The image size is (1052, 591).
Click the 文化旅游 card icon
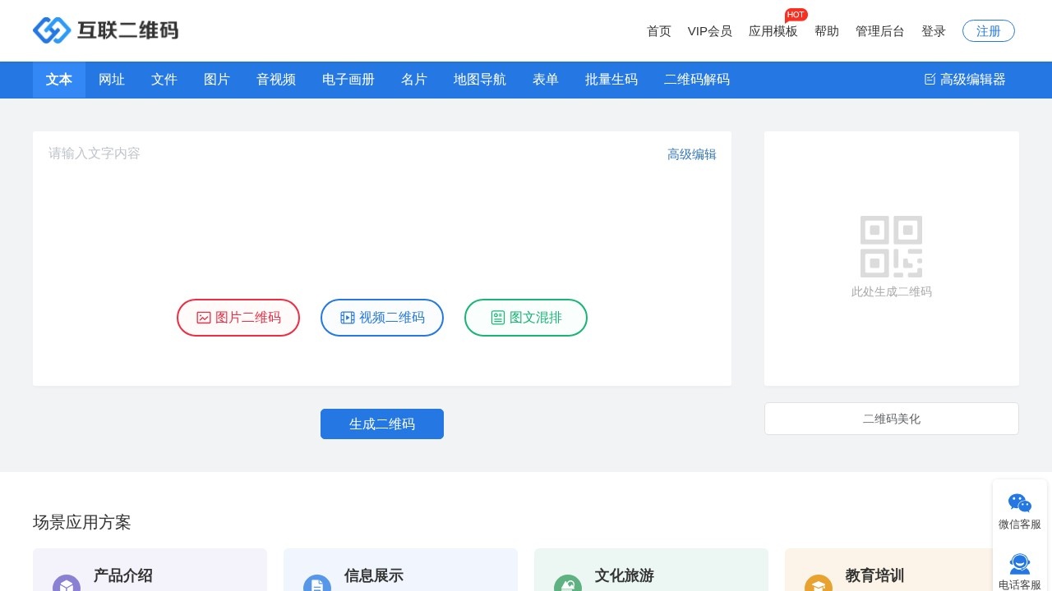(x=568, y=583)
